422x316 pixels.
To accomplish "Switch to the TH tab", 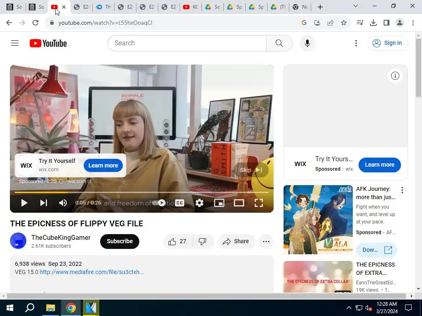I will pos(103,7).
